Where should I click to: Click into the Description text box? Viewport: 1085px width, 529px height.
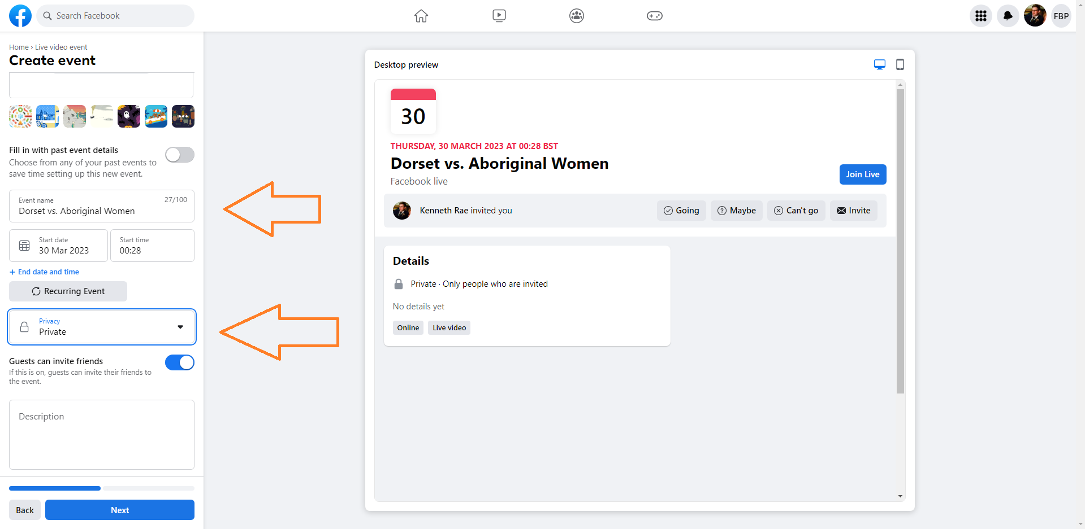click(x=102, y=435)
